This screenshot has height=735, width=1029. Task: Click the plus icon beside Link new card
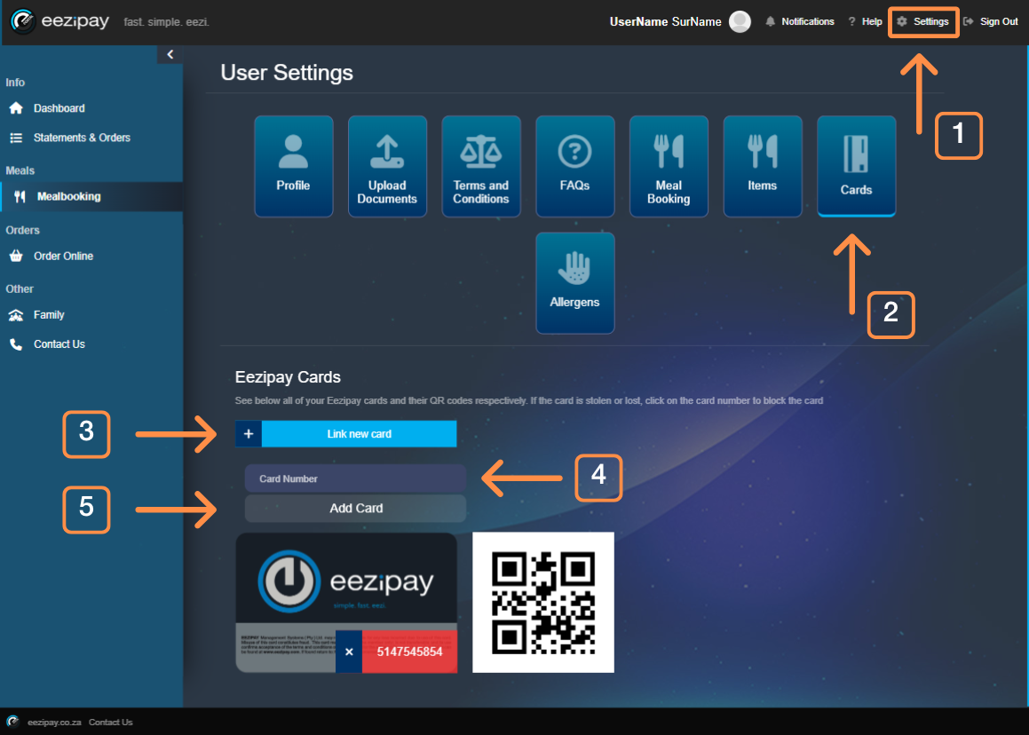[x=249, y=434]
